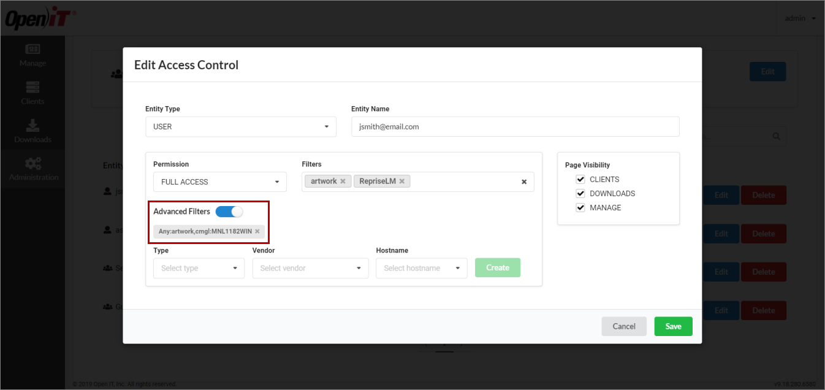Open the Clients sidebar section
825x390 pixels.
pyautogui.click(x=32, y=93)
